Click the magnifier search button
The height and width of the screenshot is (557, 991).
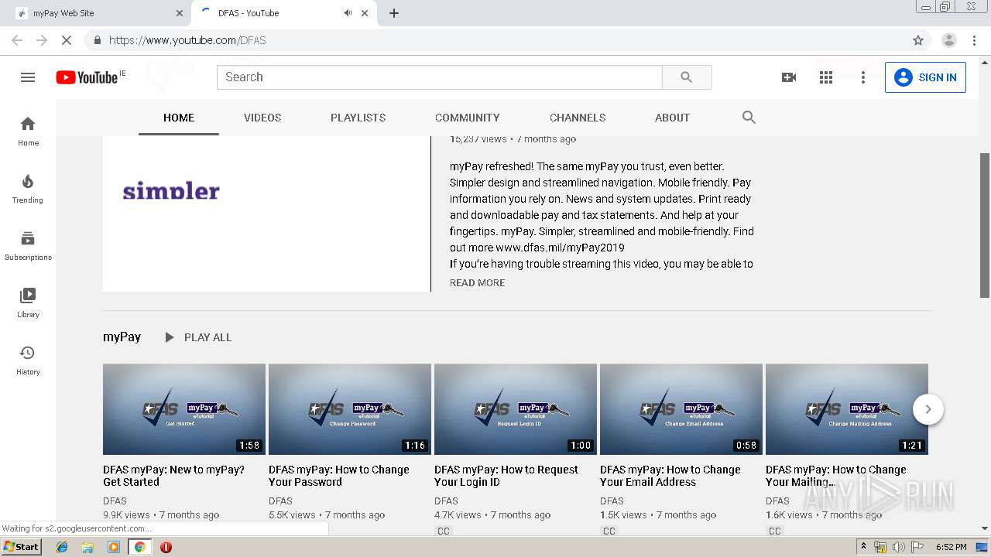tap(686, 77)
